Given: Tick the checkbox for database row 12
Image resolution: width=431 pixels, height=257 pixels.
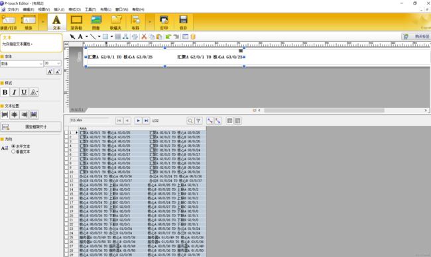Looking at the screenshot, I should tap(66, 181).
